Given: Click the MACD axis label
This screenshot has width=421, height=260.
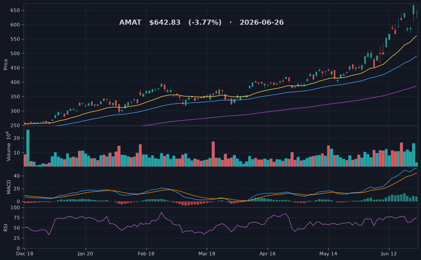Looking at the screenshot, I should (9, 187).
